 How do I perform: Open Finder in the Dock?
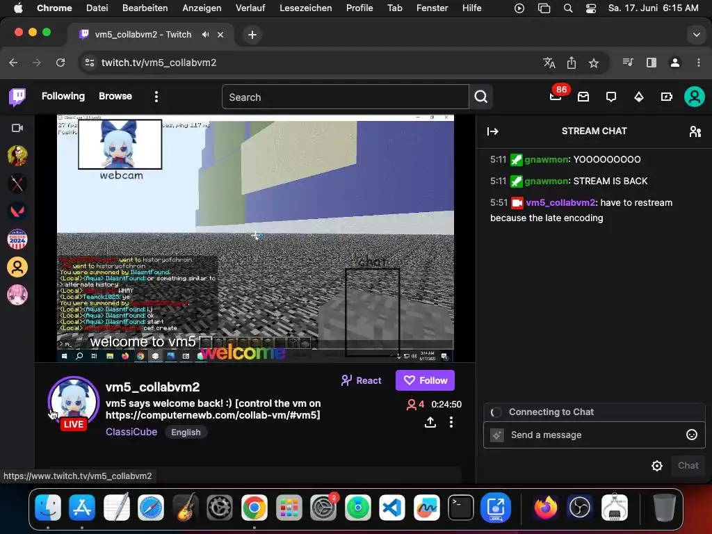click(48, 507)
